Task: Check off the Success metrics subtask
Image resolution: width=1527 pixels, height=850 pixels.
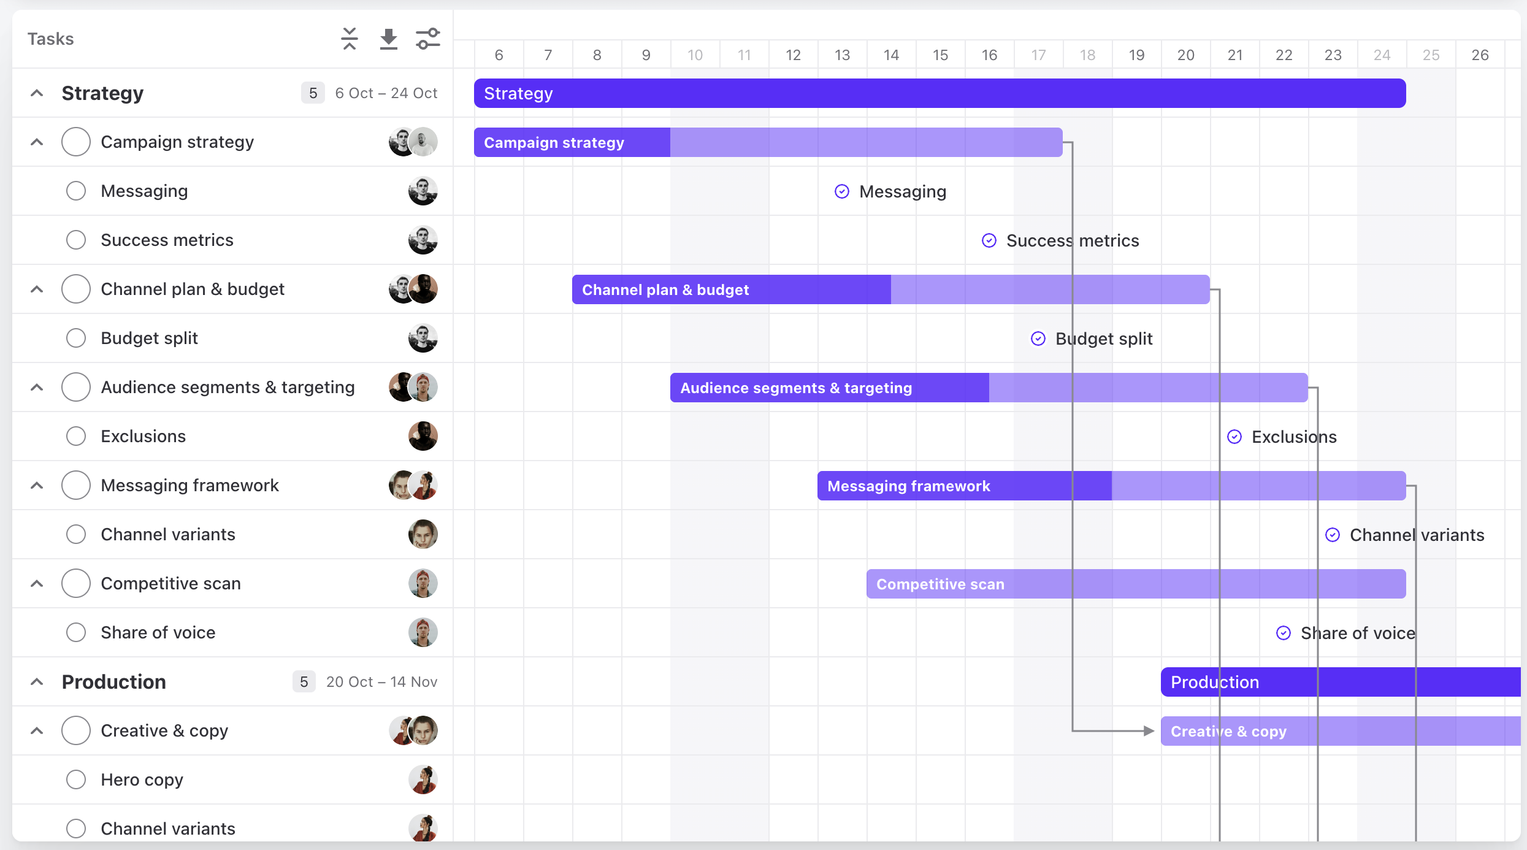Action: 76,240
